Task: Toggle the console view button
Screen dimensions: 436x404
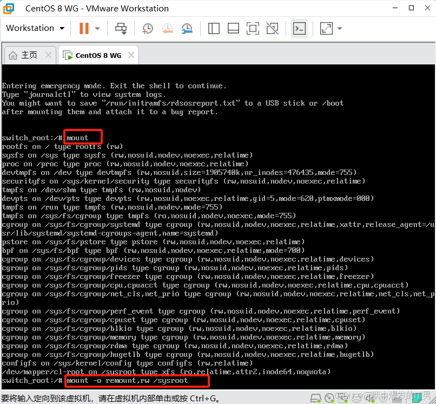Action: (x=299, y=28)
